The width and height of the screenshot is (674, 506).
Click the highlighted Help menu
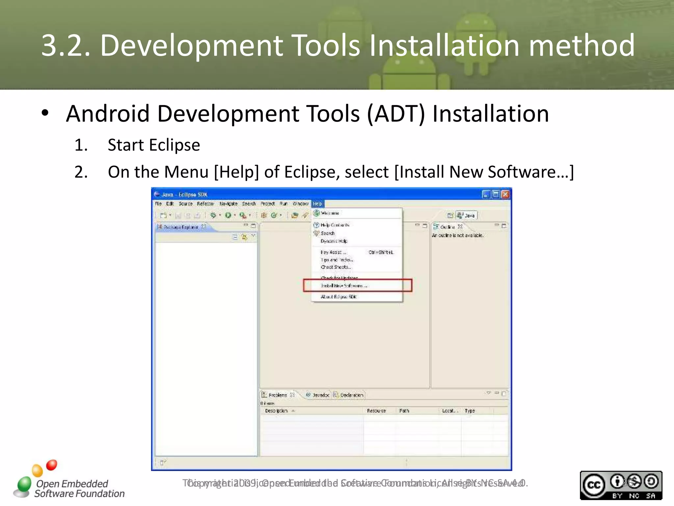[x=318, y=204]
